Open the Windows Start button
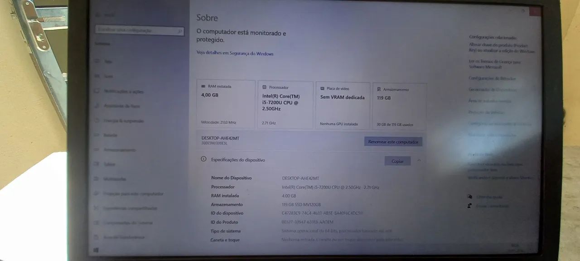The width and height of the screenshot is (580, 261). tap(96, 250)
